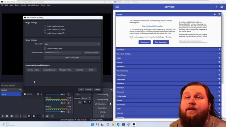Open the Edit menu in OBS
The width and height of the screenshot is (226, 127).
7,5
